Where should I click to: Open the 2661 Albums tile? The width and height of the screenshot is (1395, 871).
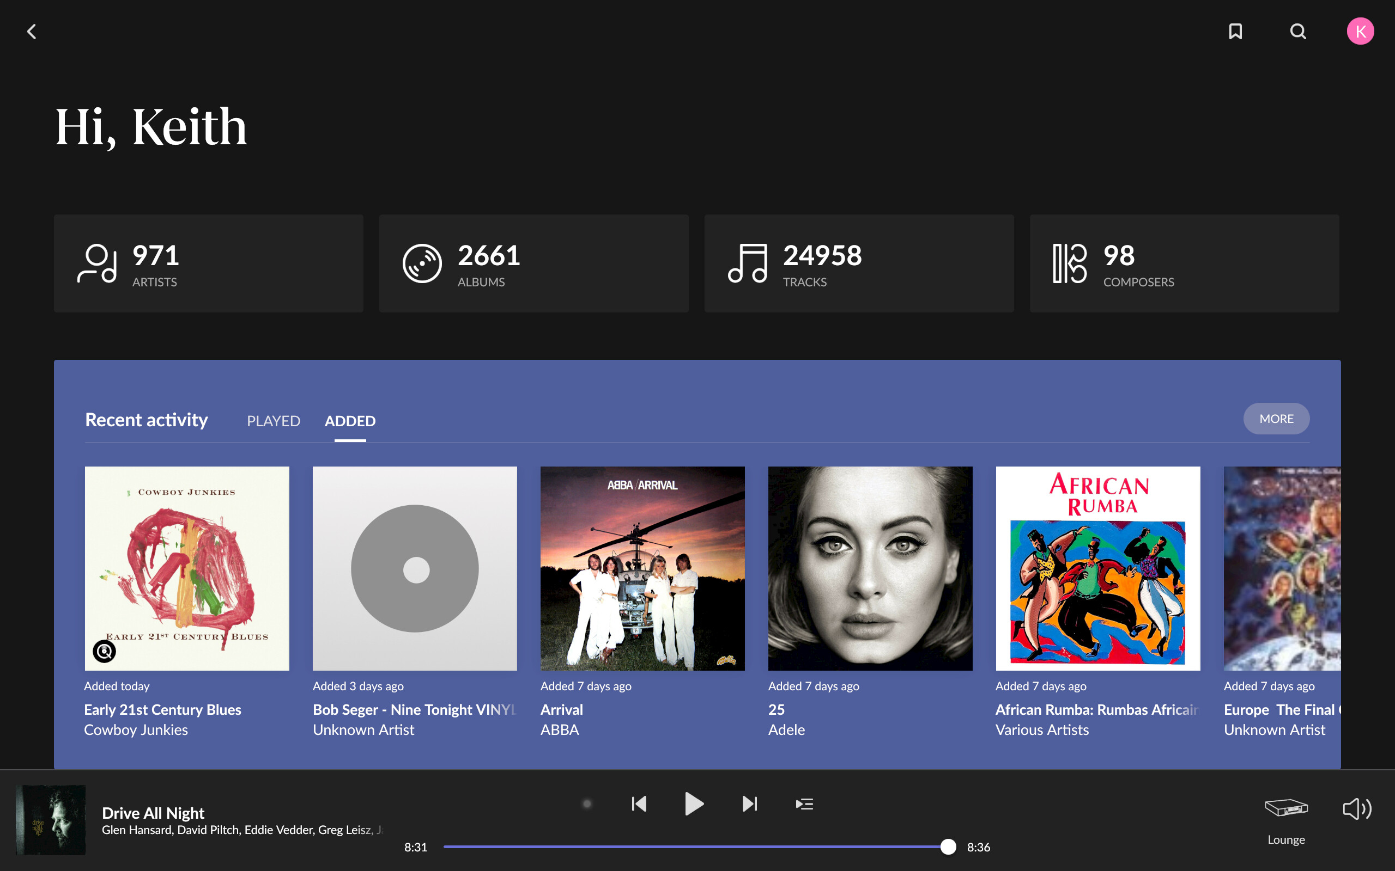534,263
